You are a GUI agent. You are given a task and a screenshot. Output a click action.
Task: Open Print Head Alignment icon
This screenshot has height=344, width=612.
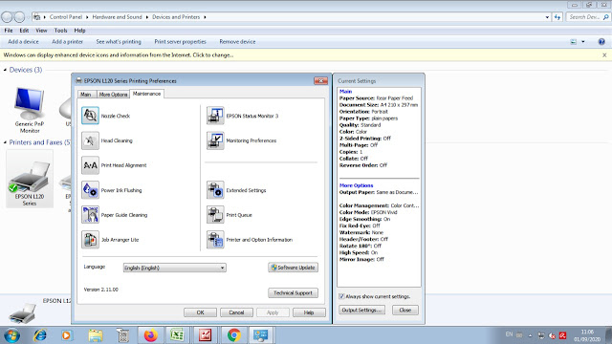click(90, 165)
